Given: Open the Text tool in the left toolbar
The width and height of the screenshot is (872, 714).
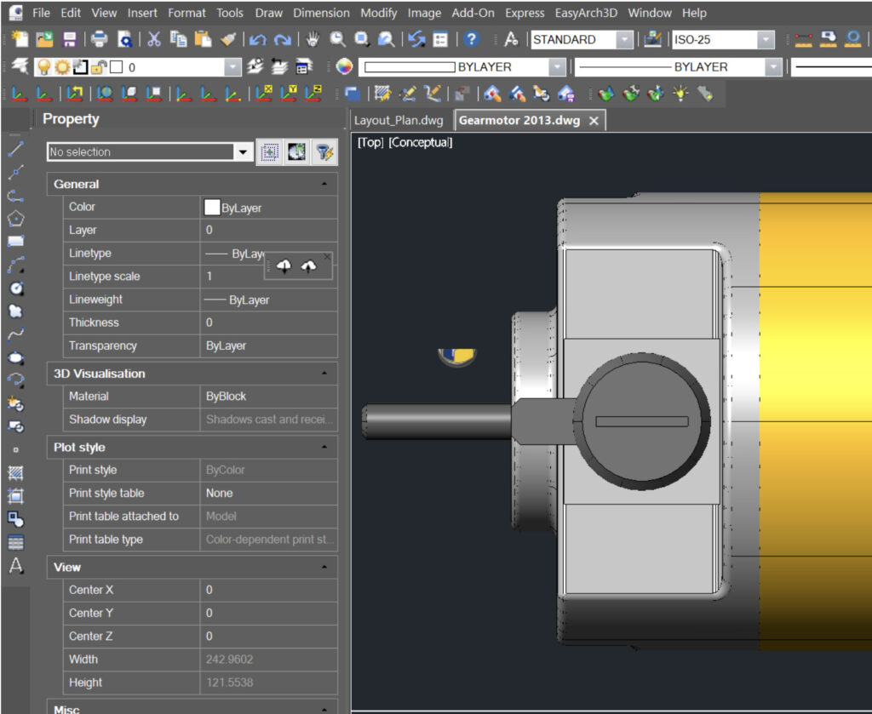Looking at the screenshot, I should tap(15, 566).
